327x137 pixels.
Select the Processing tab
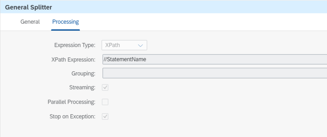point(66,22)
